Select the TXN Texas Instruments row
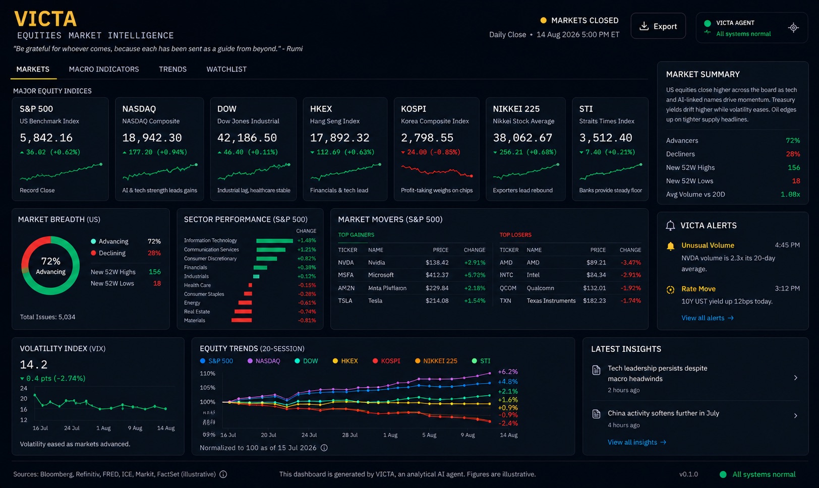Viewport: 819px width, 488px height. point(570,301)
